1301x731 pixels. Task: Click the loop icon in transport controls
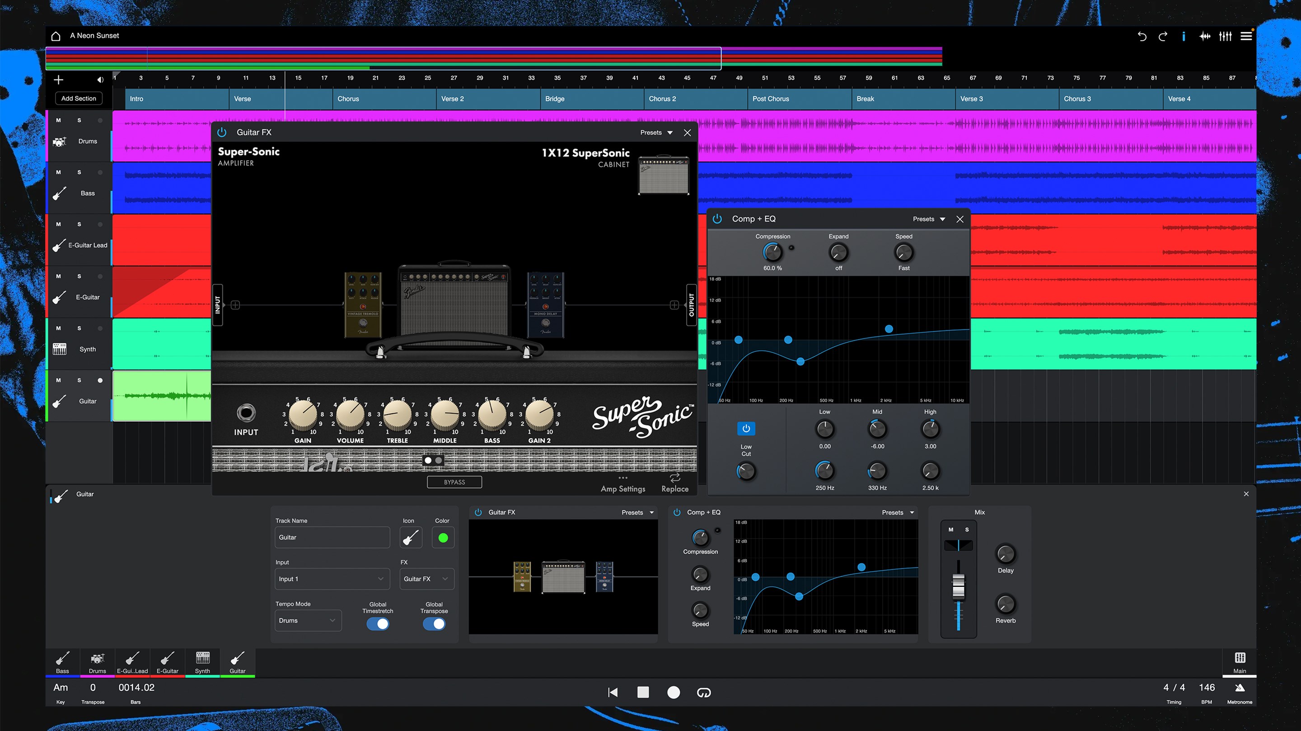[x=703, y=692]
